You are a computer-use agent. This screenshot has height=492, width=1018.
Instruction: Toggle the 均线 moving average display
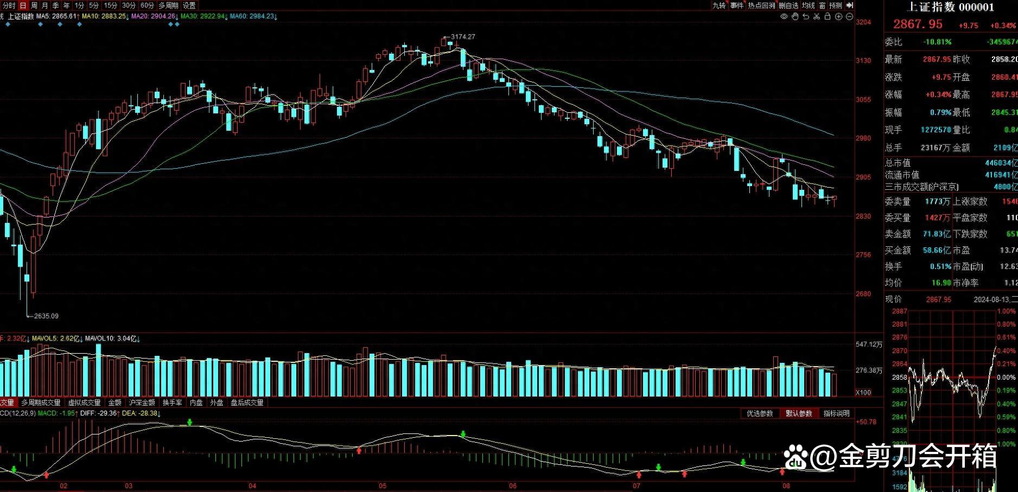(x=809, y=5)
